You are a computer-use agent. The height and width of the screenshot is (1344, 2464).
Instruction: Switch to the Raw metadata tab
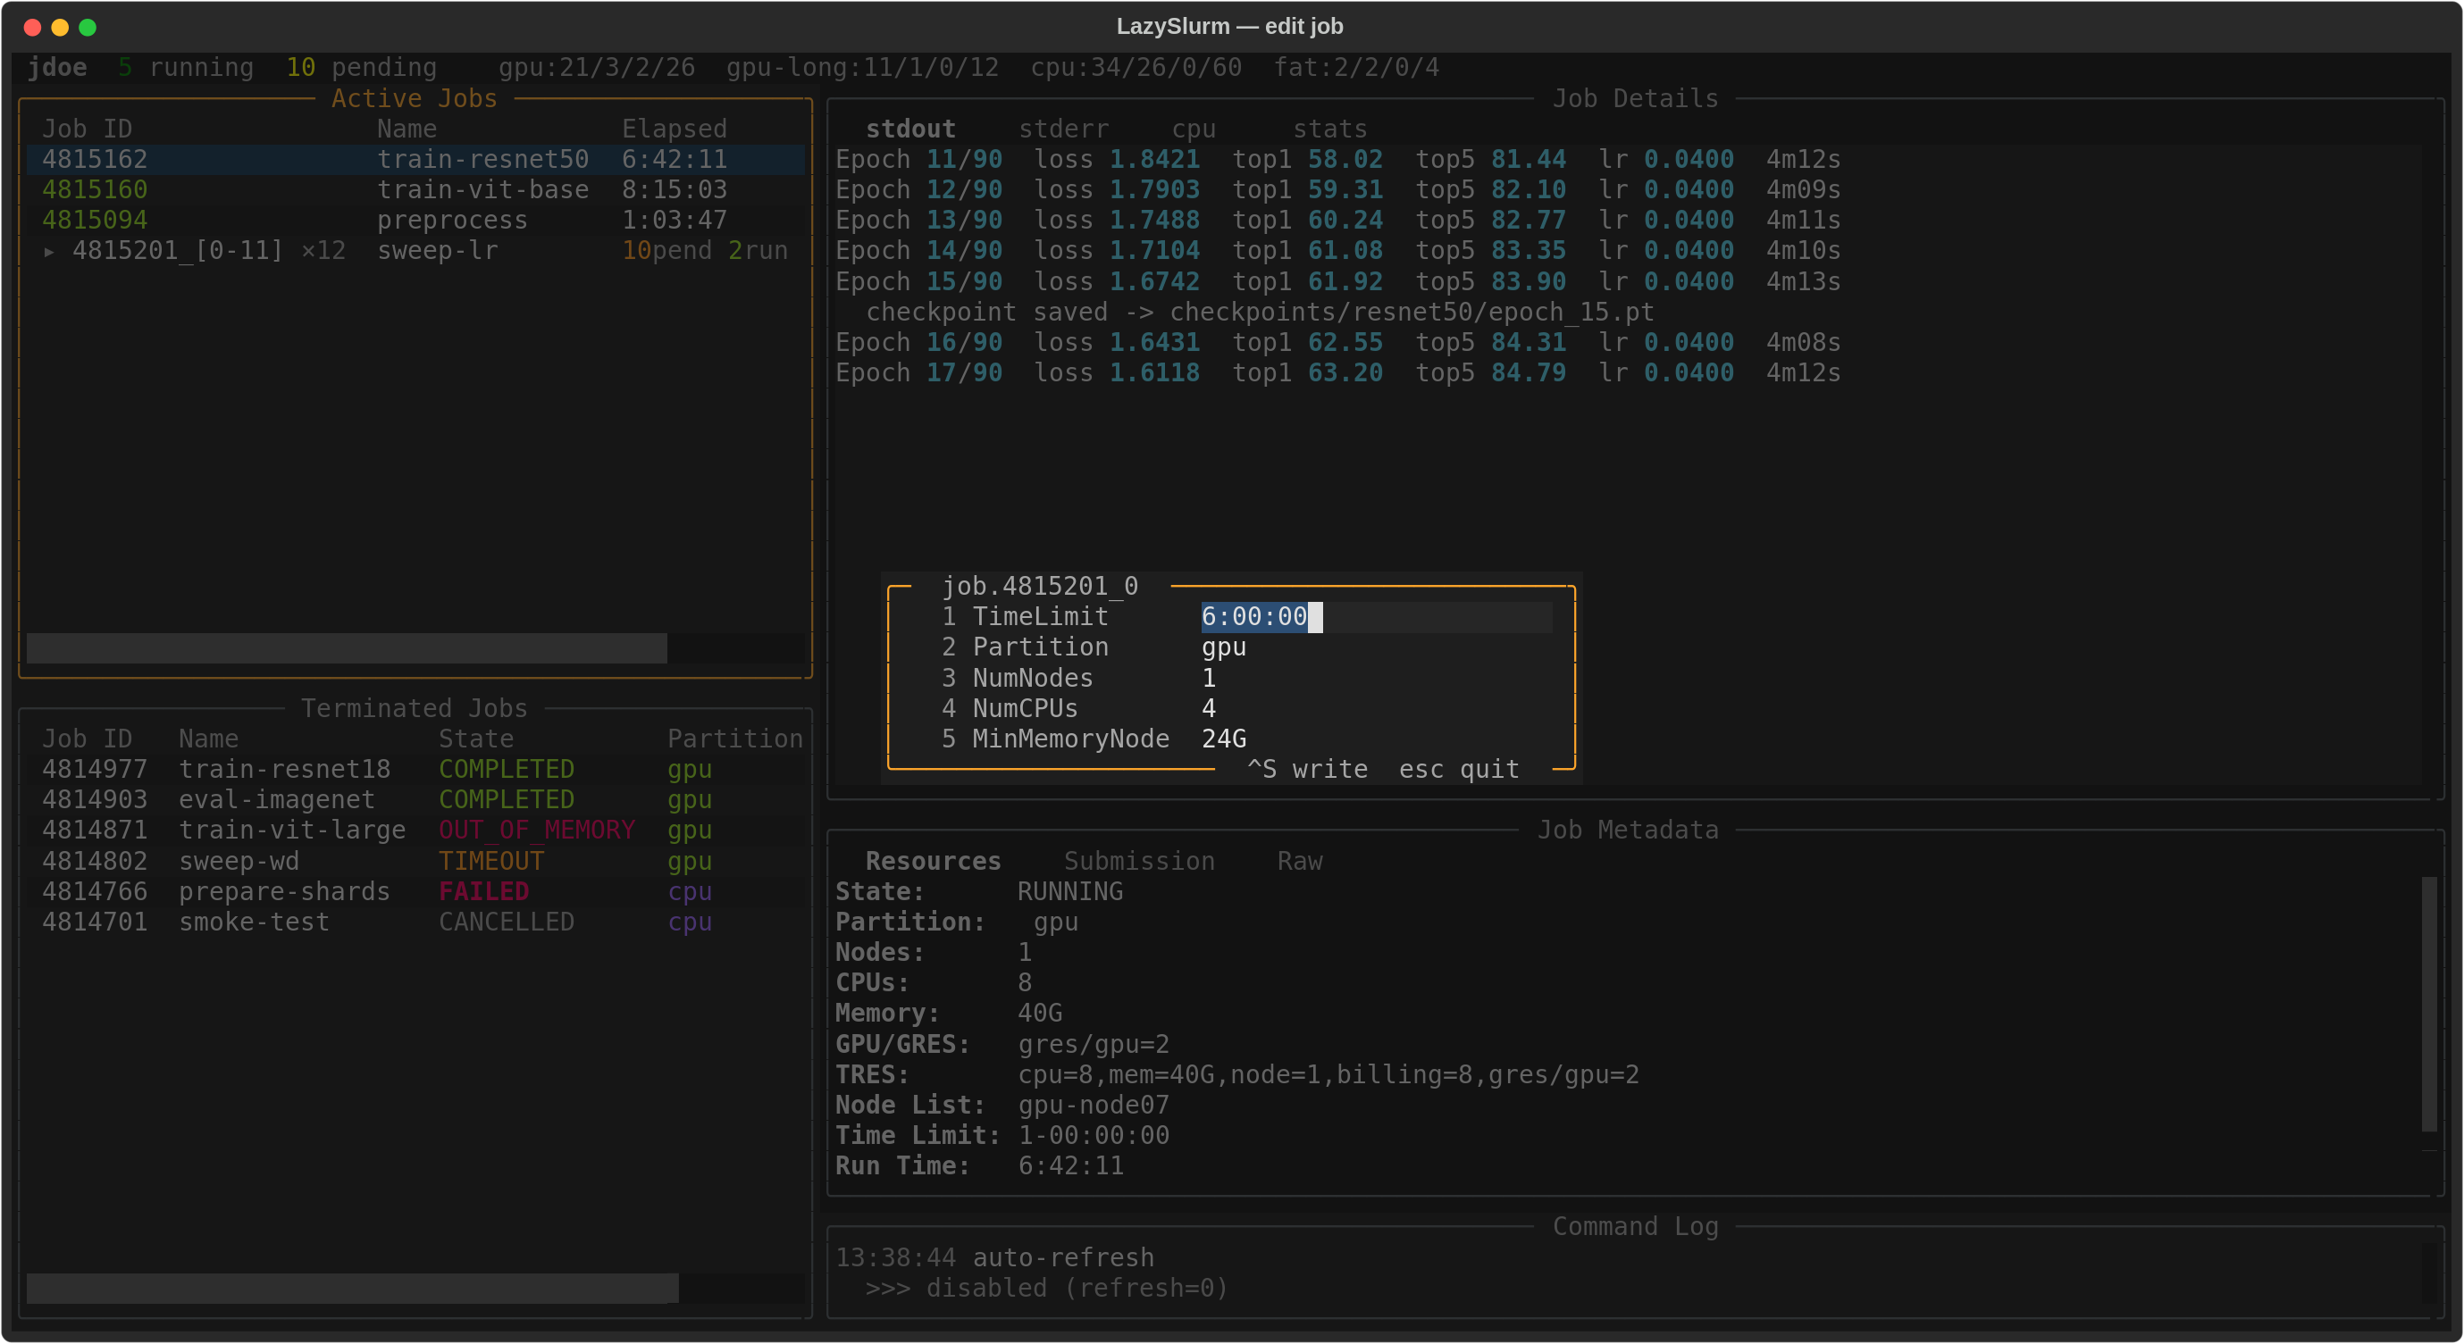point(1300,861)
